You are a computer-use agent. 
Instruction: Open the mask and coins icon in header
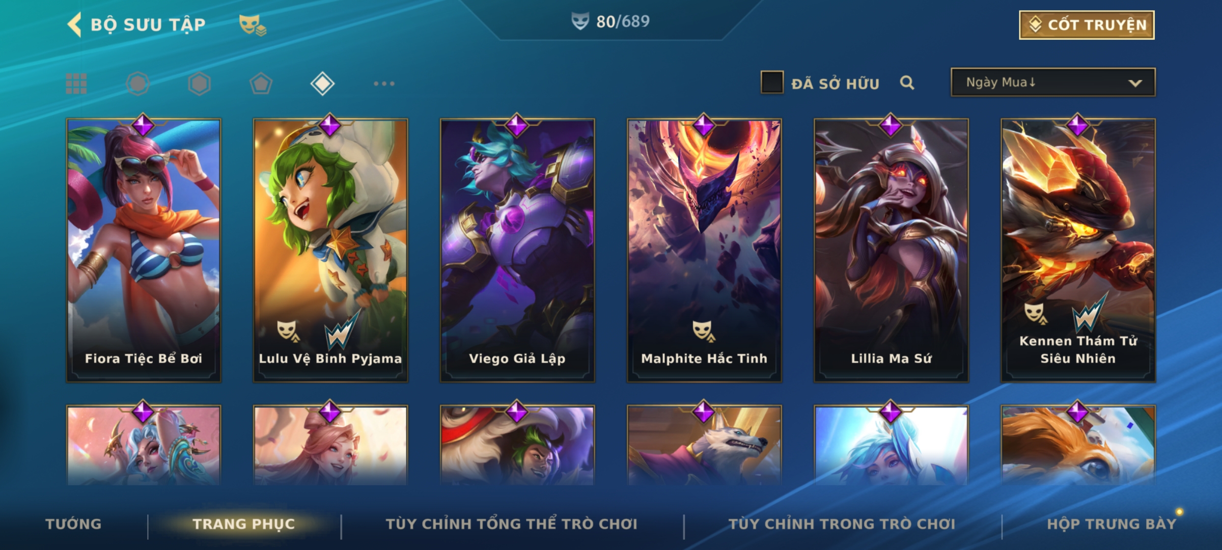click(x=253, y=25)
